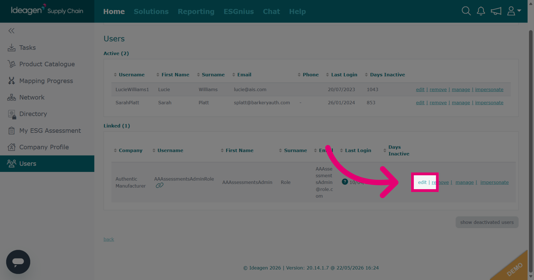
Task: Sort active users by Email
Action: [242, 75]
